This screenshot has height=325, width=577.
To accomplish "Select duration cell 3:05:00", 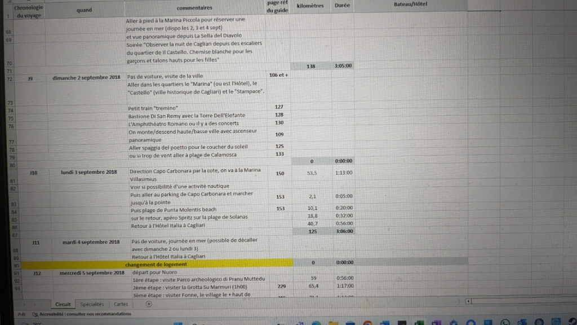I will click(x=343, y=66).
